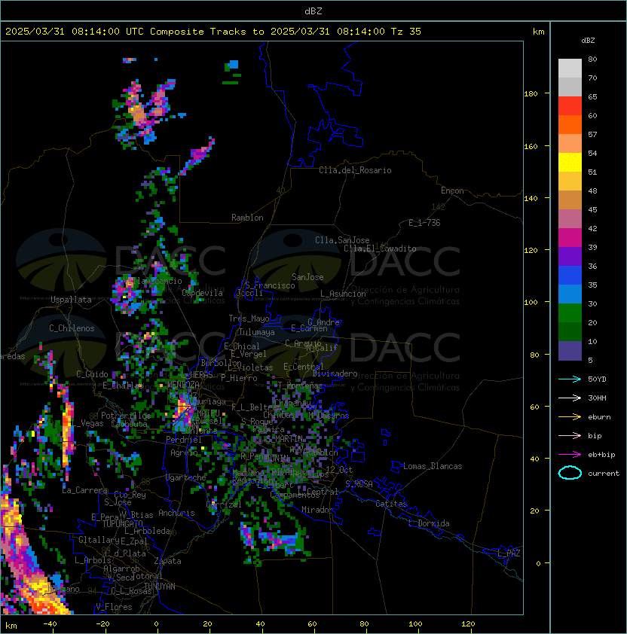Viewport: 627px width, 634px height.
Task: Click the 'Mirador' place label
Action: 318,510
